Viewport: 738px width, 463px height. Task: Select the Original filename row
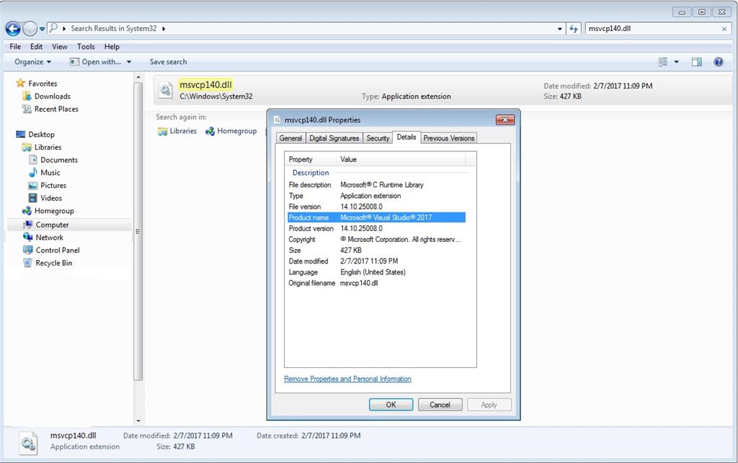click(376, 283)
